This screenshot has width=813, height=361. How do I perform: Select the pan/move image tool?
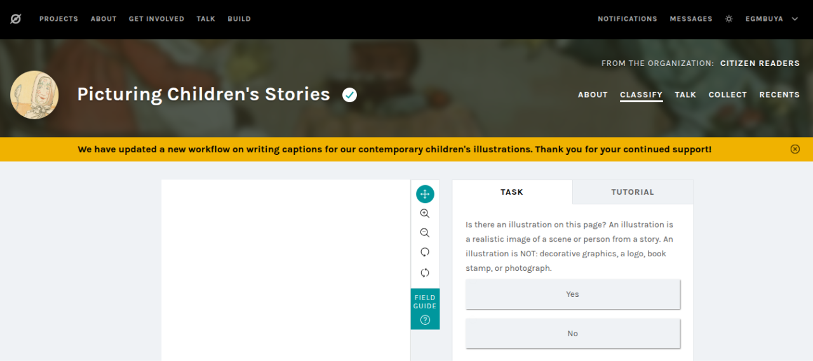click(425, 194)
